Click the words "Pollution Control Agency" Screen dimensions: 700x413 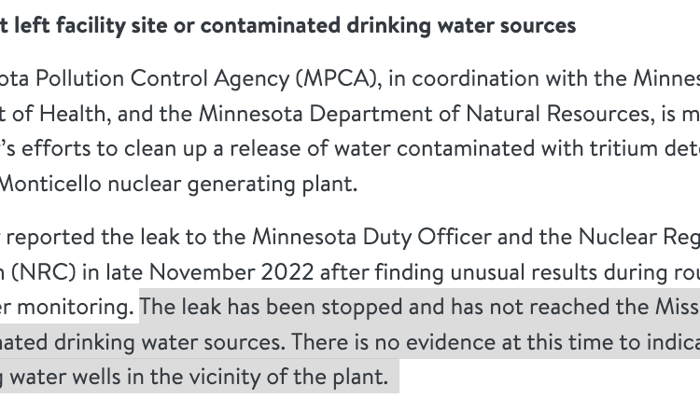click(x=162, y=78)
